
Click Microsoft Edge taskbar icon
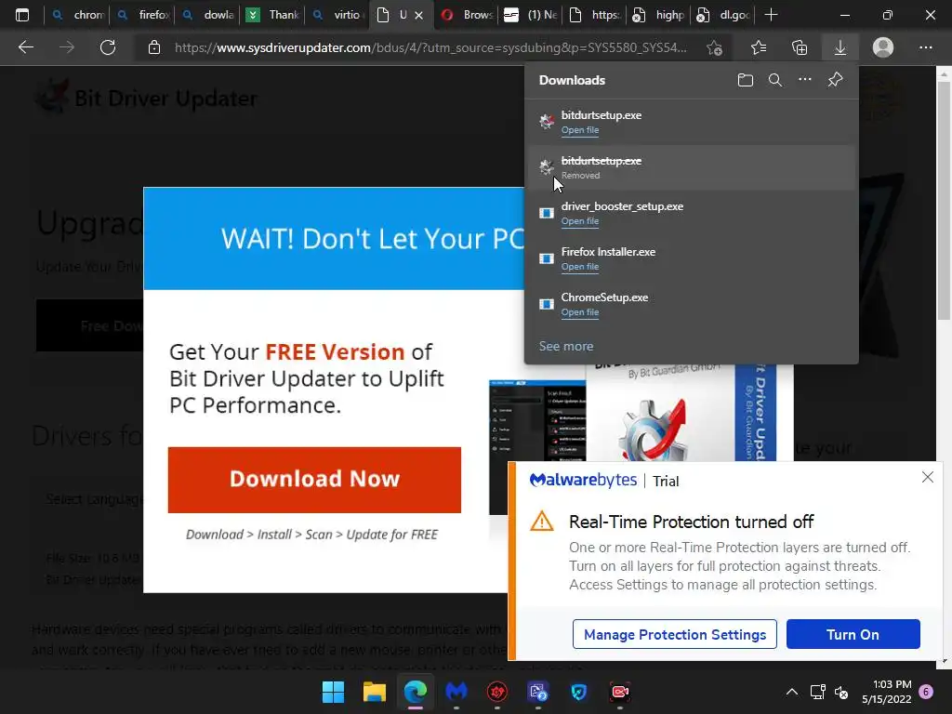coord(416,692)
